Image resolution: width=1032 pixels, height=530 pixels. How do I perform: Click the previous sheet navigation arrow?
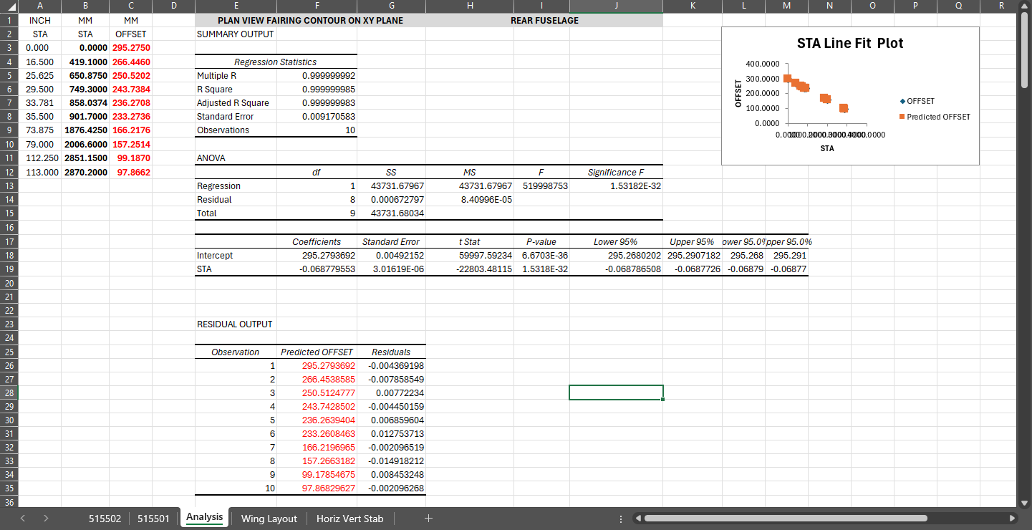click(23, 519)
